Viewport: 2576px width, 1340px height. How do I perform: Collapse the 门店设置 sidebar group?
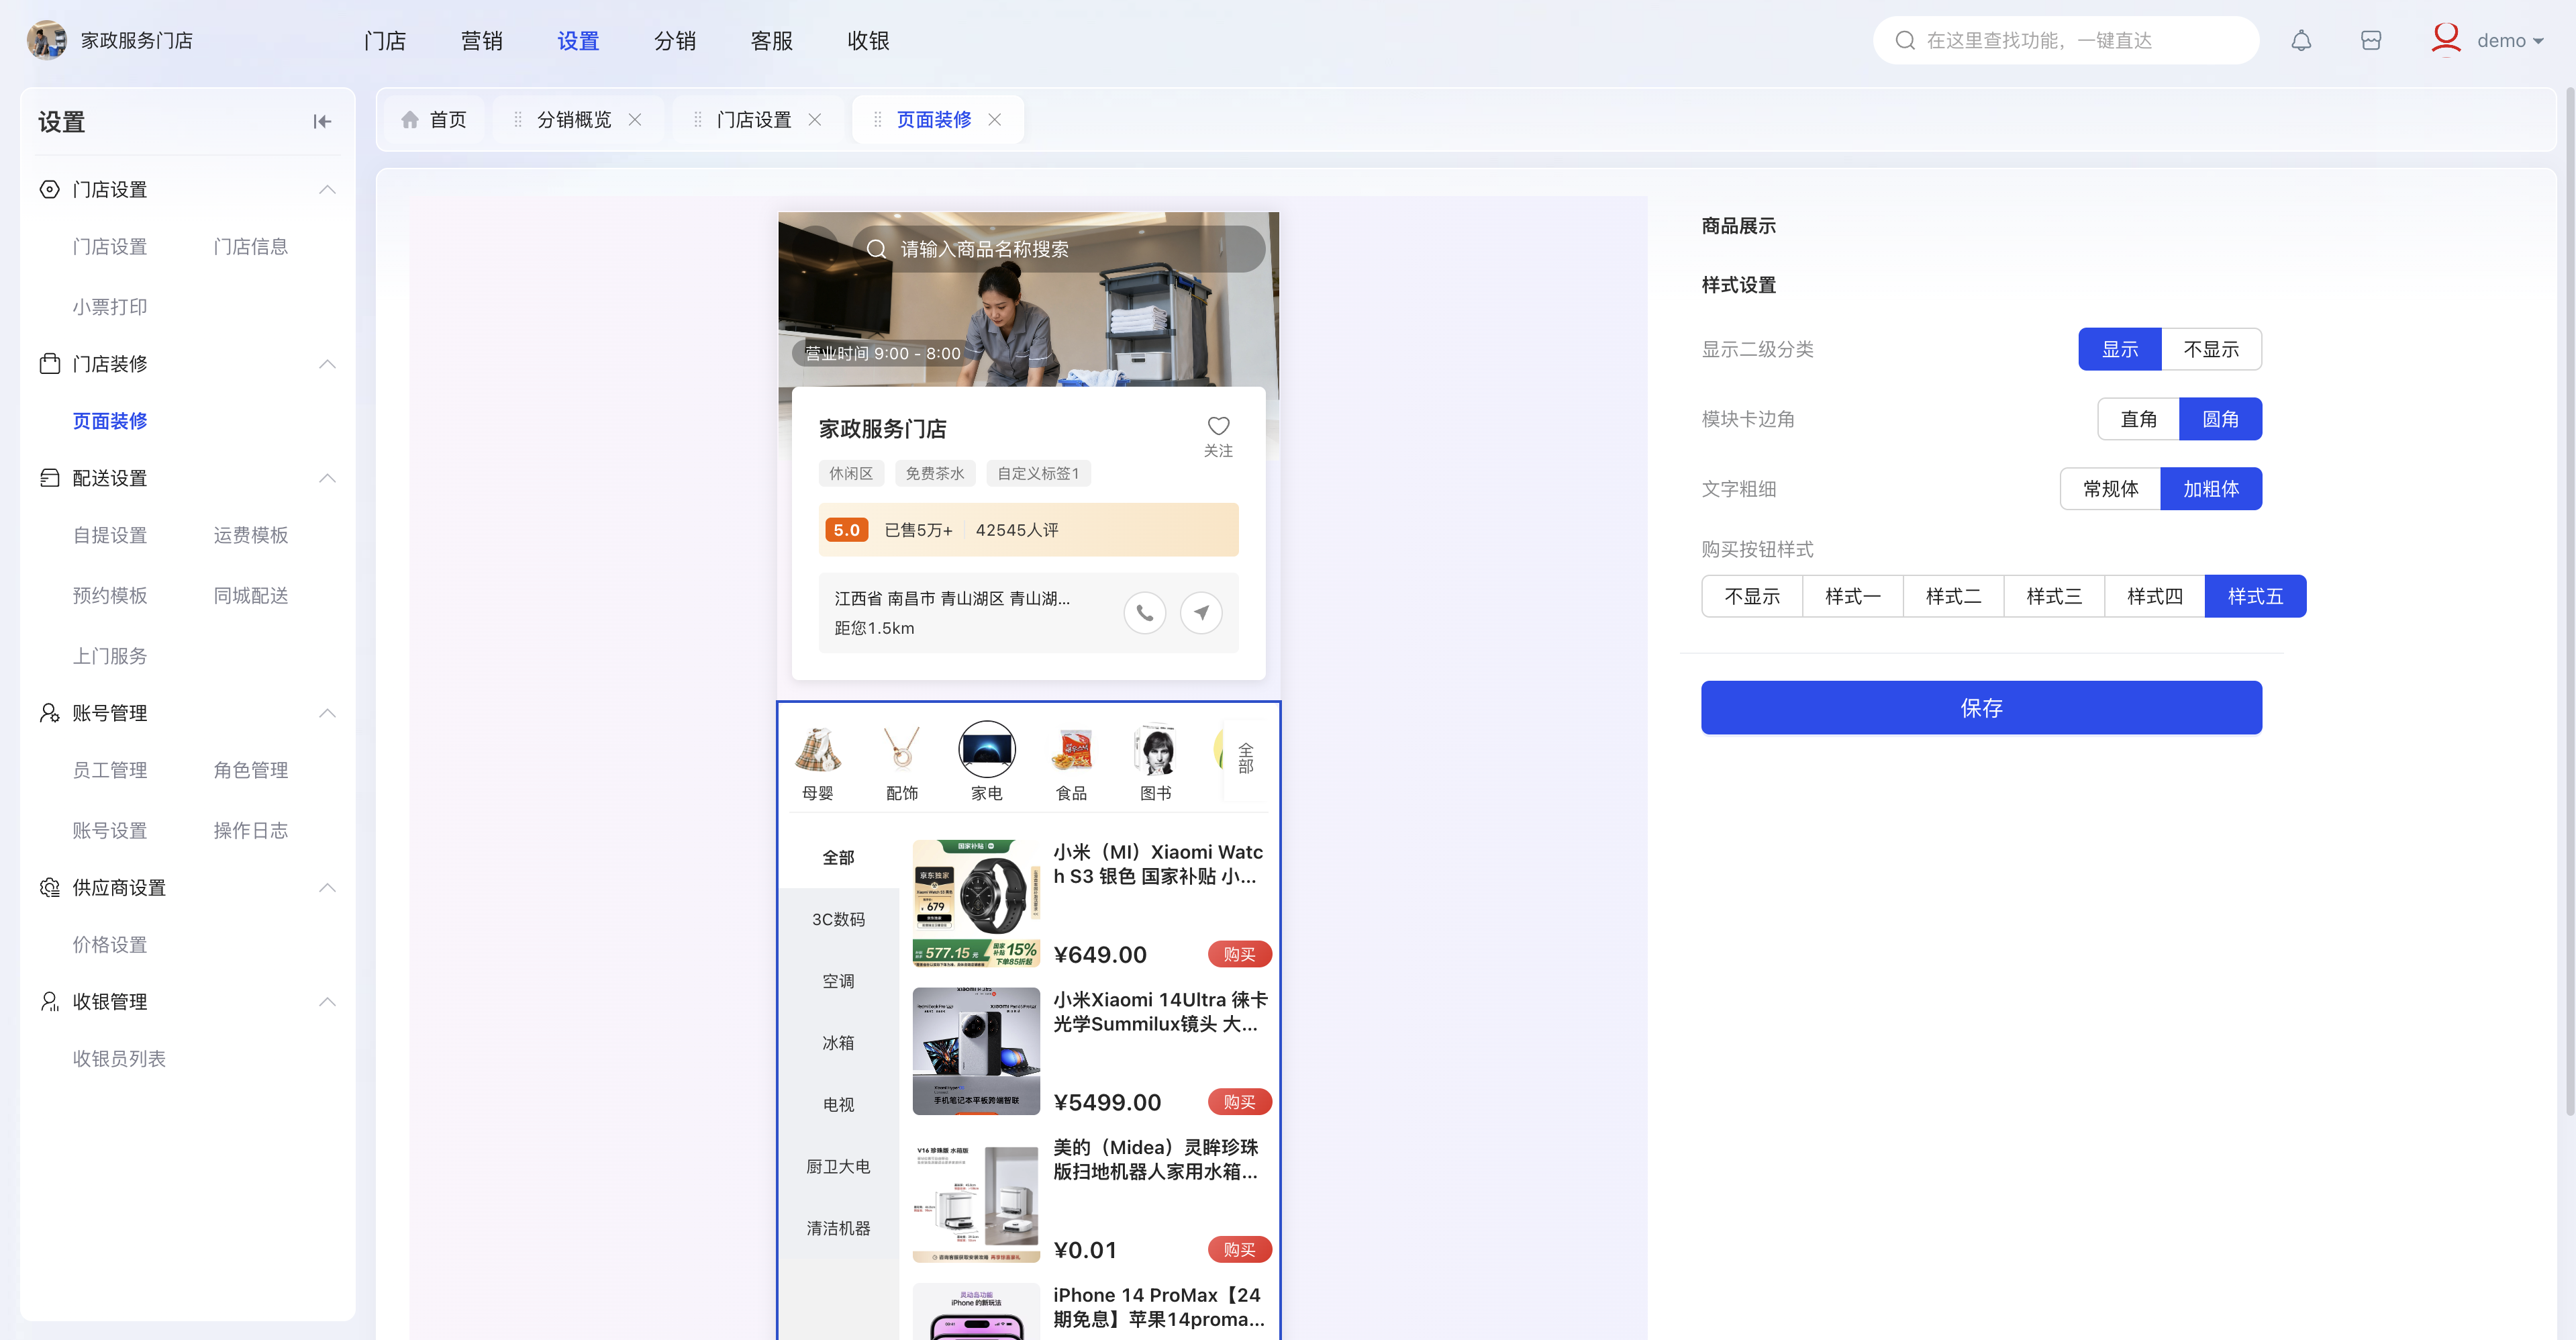[327, 189]
